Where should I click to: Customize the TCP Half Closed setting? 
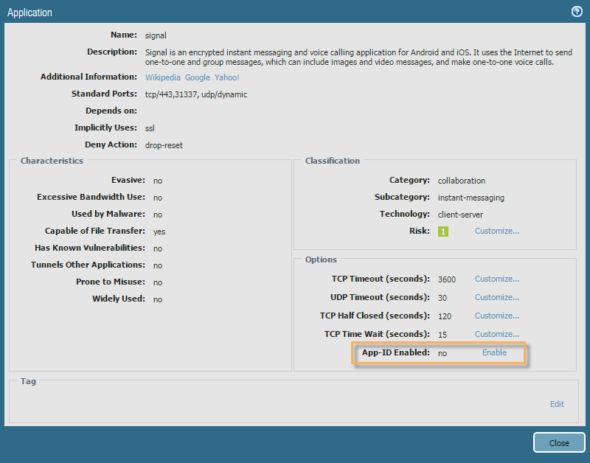click(x=496, y=316)
